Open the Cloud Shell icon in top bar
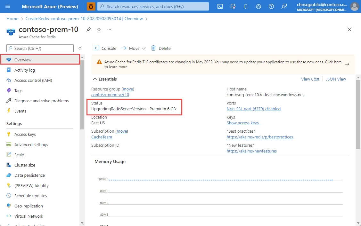Image resolution: width=361 pixels, height=226 pixels. (x=220, y=6)
